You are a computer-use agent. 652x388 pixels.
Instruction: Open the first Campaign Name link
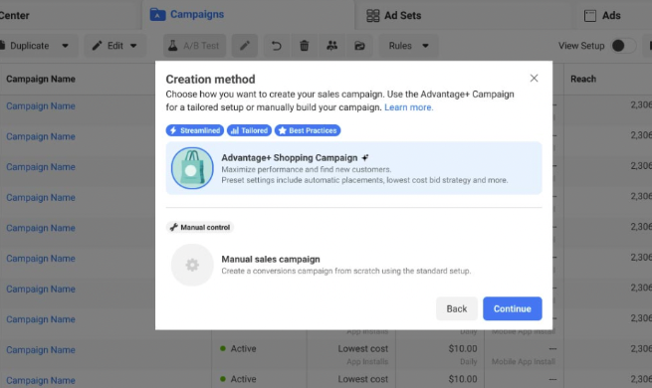pyautogui.click(x=41, y=105)
